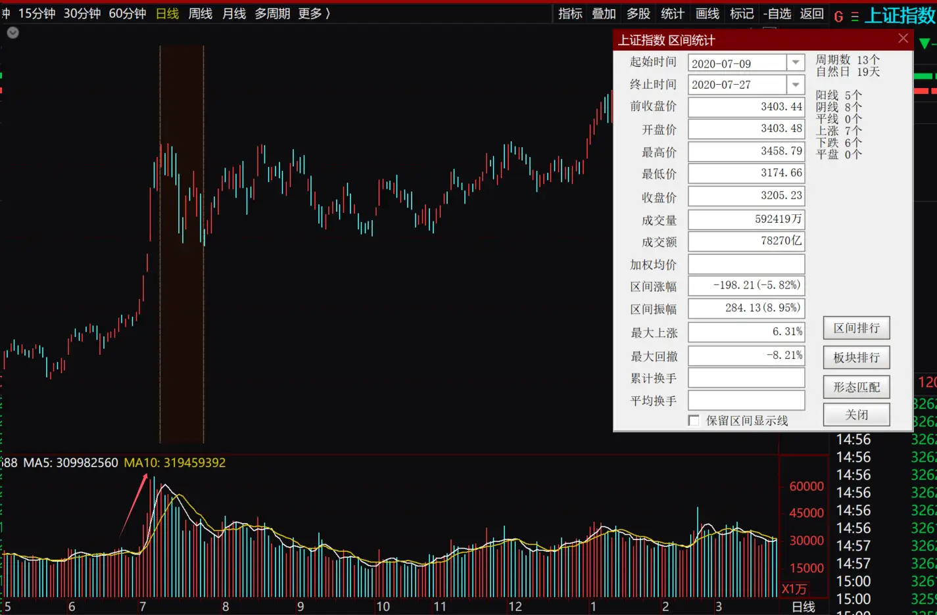Click the round gray chevron on the chart
The height and width of the screenshot is (615, 937).
[x=12, y=32]
